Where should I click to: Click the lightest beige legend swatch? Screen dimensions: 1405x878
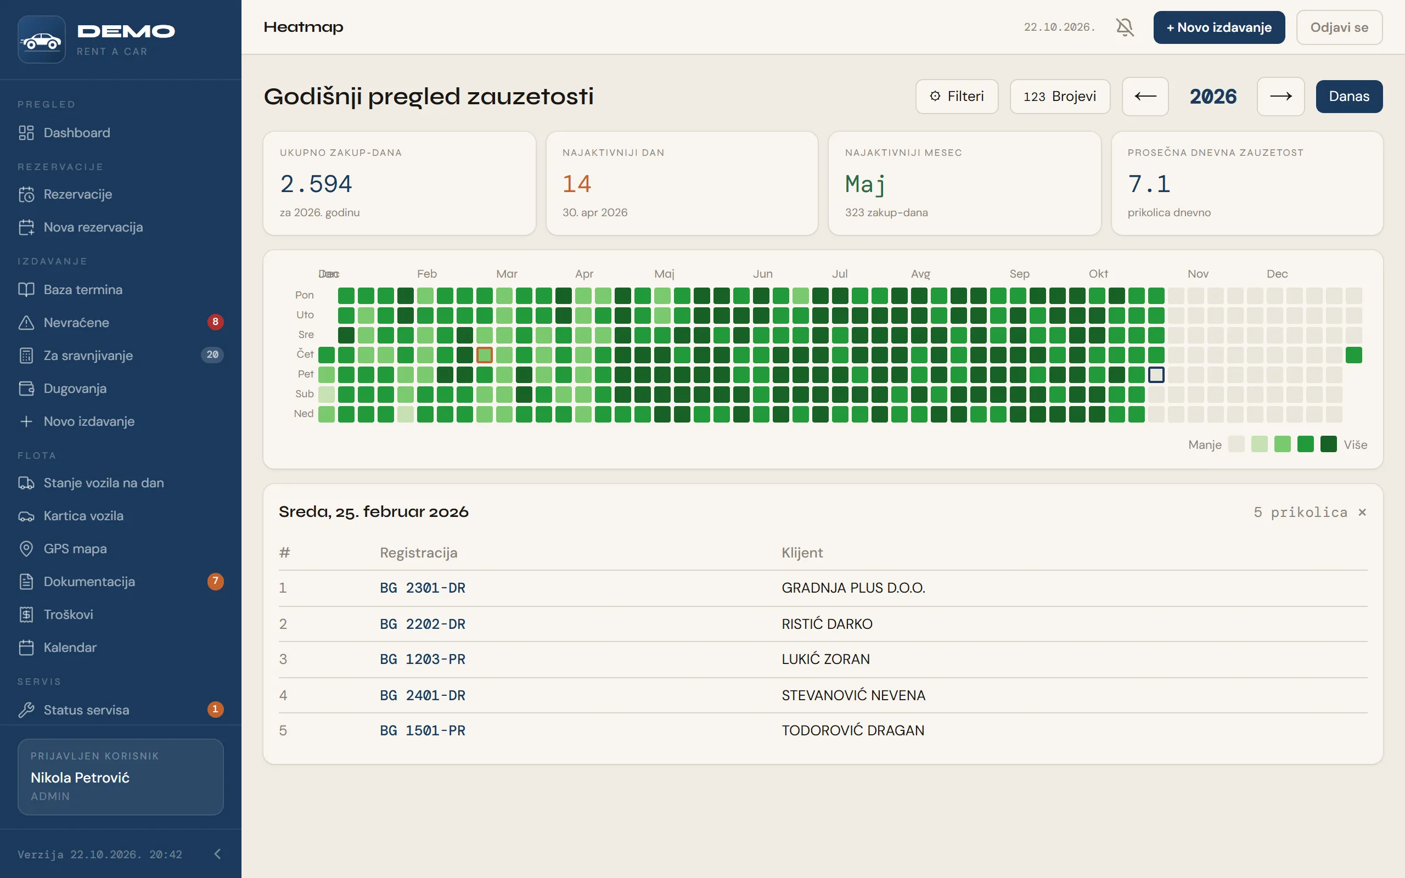(x=1236, y=444)
